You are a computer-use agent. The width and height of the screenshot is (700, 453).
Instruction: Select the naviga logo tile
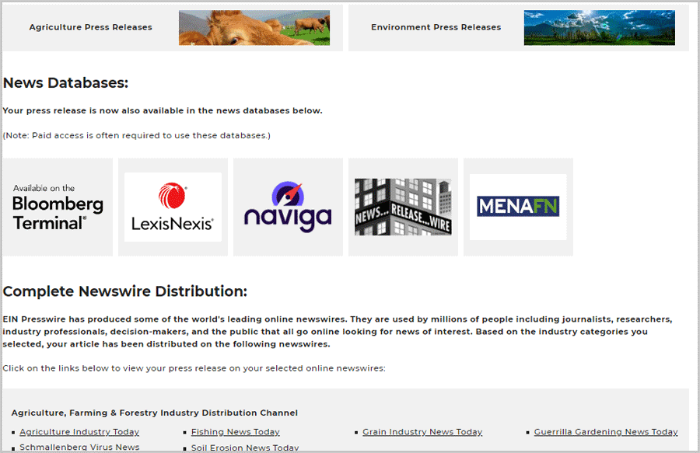point(288,207)
